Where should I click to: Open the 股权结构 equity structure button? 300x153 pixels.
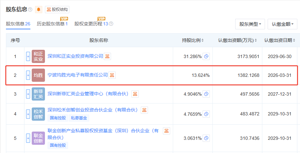pyautogui.click(x=57, y=9)
